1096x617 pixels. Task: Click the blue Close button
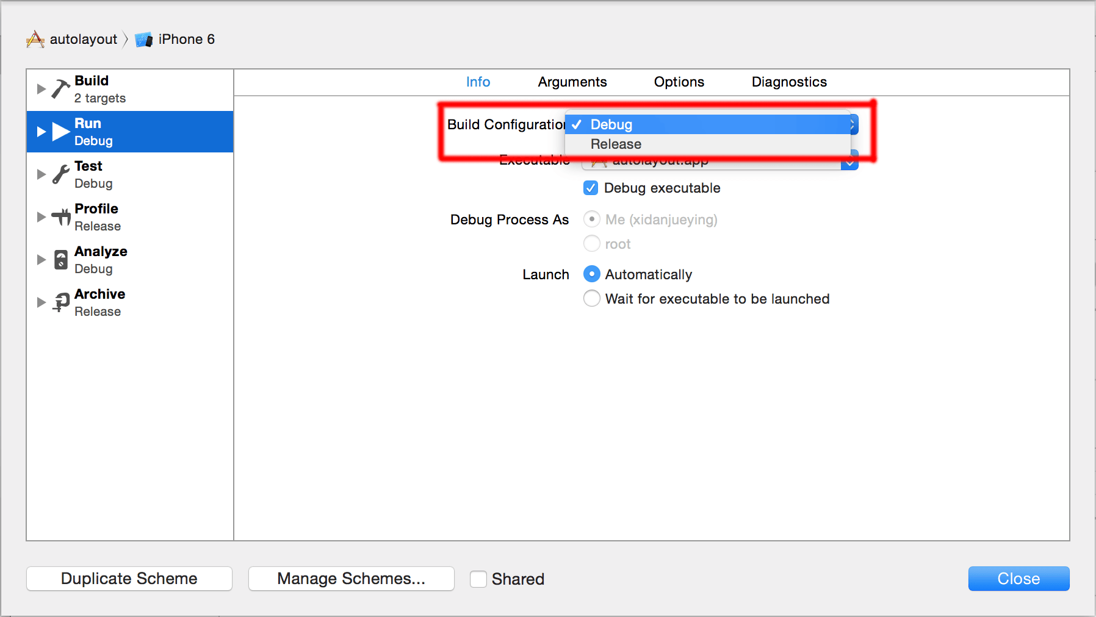tap(1018, 579)
